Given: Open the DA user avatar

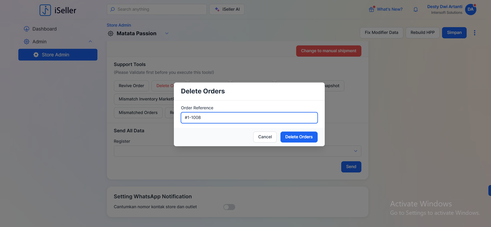Looking at the screenshot, I should (x=471, y=10).
